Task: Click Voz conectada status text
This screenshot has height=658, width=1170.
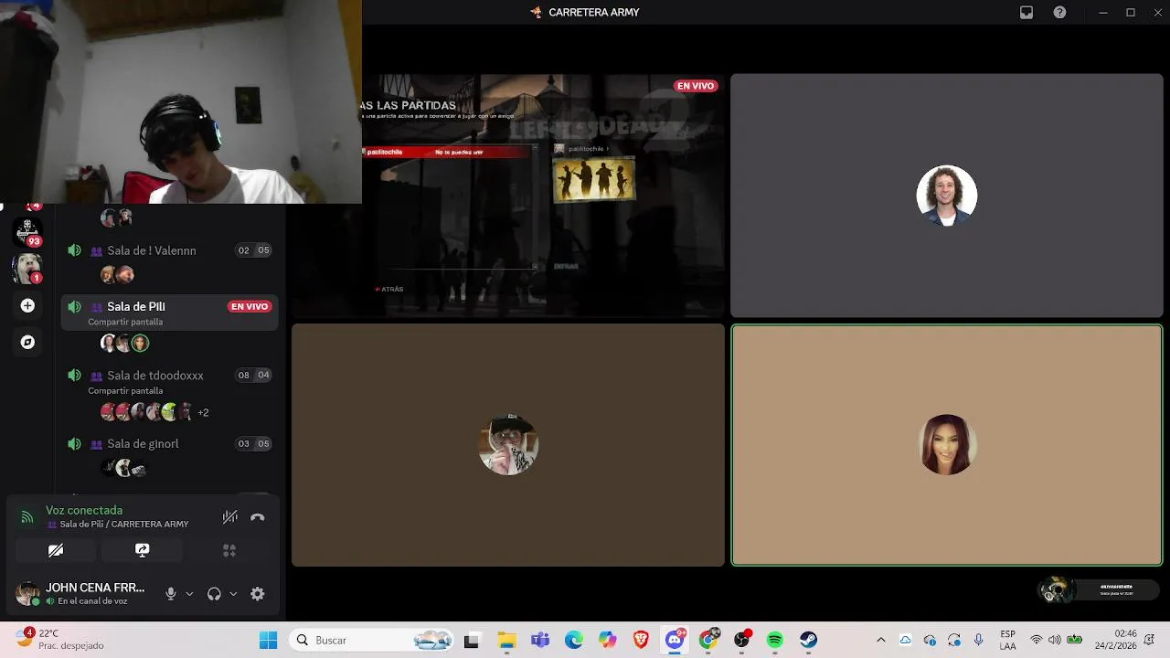Action: [x=84, y=510]
